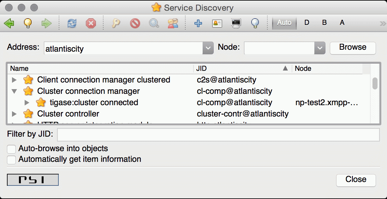The width and height of the screenshot is (387, 199).
Task: Click the PSI logo button
Action: (x=33, y=180)
